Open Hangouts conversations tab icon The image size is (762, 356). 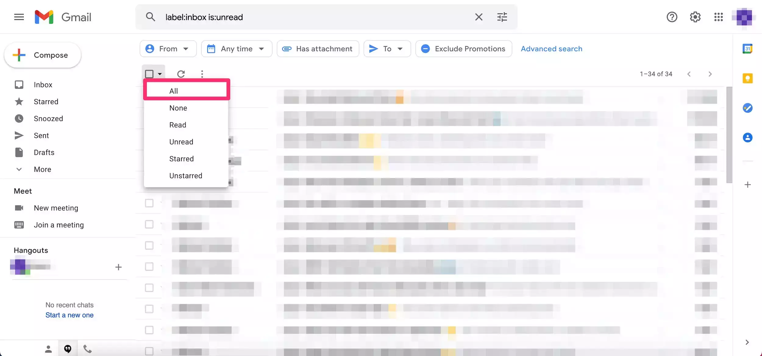pos(68,349)
